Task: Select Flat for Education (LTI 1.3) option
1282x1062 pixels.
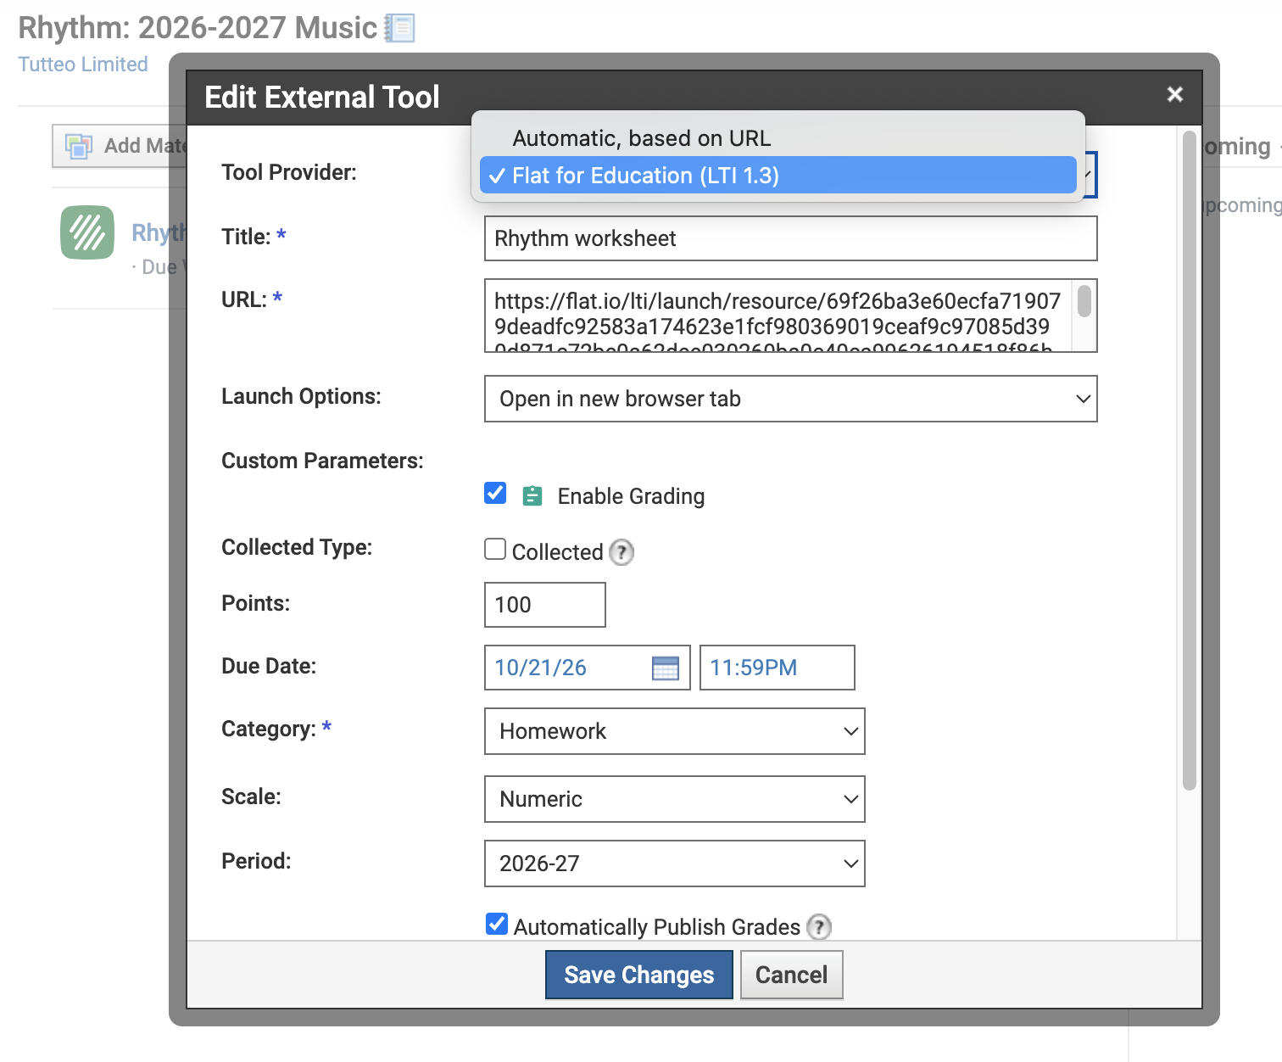Action: tap(778, 176)
